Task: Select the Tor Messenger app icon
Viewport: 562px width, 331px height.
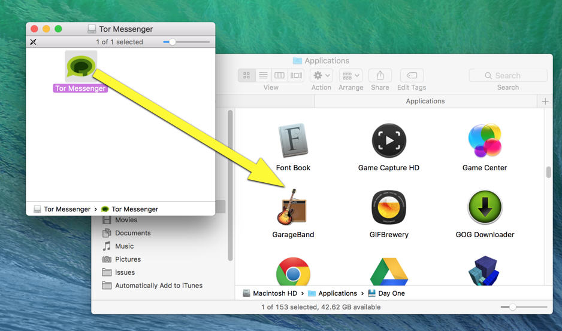Action: click(x=81, y=66)
